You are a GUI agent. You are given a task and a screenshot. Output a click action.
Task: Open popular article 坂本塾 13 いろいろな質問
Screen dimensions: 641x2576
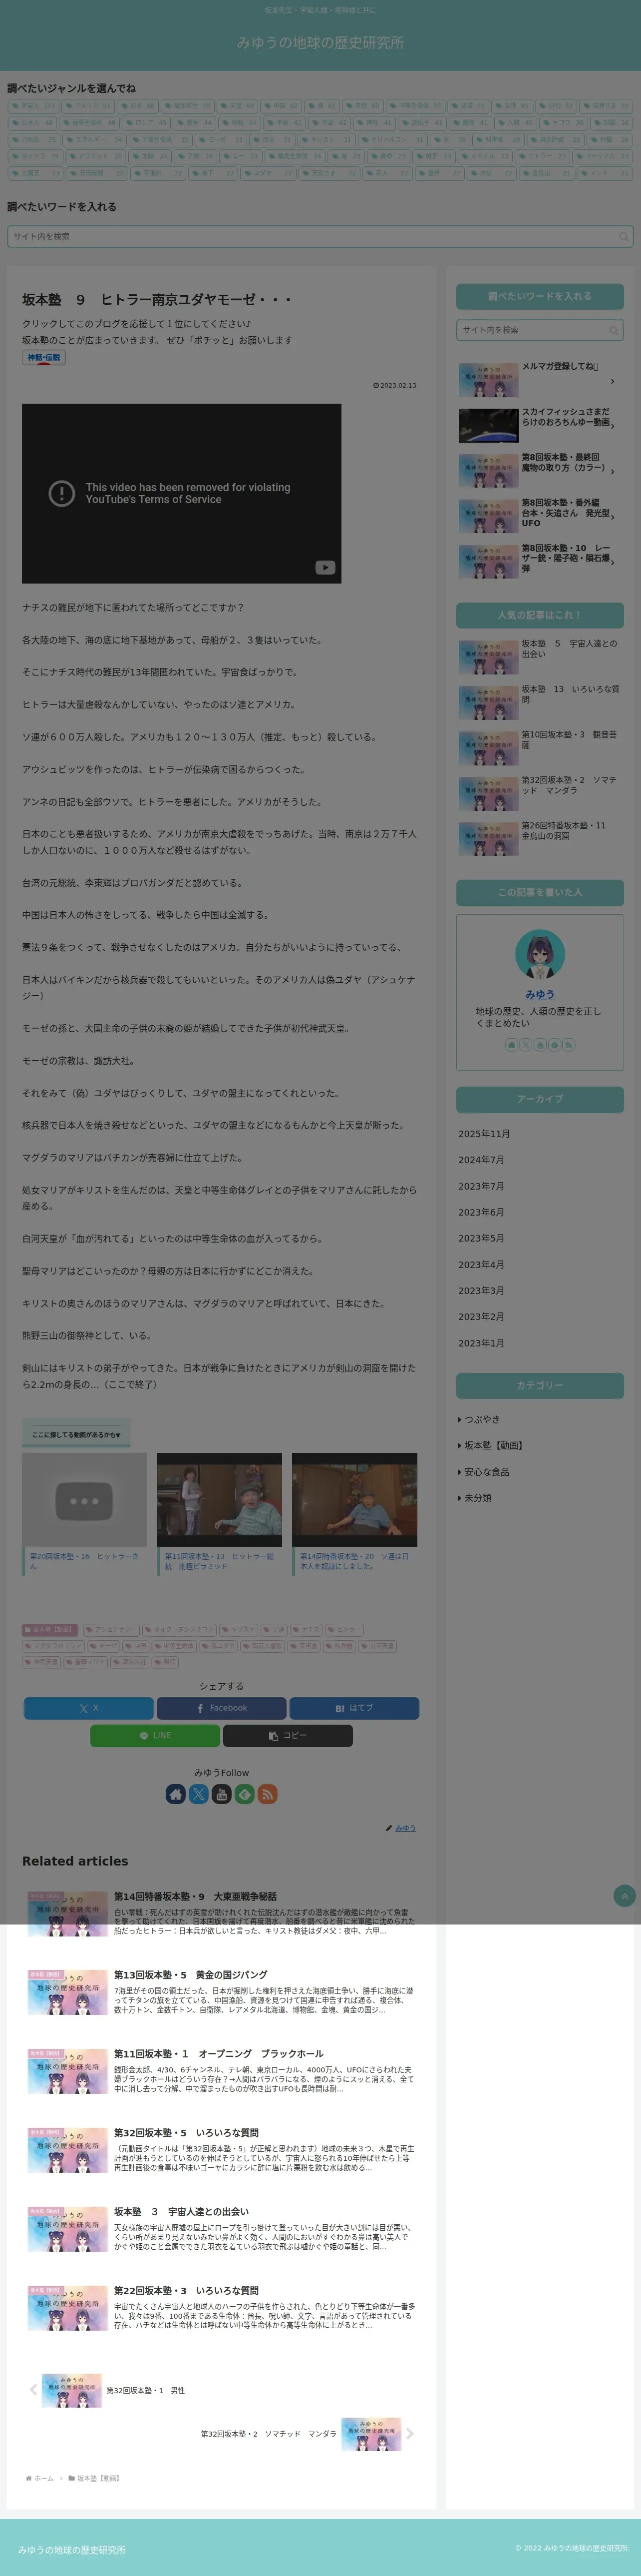tap(540, 702)
